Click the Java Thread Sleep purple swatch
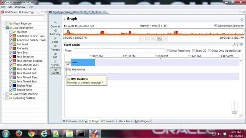Image resolution: width=246 pixels, height=138 pixels. tap(15, 77)
